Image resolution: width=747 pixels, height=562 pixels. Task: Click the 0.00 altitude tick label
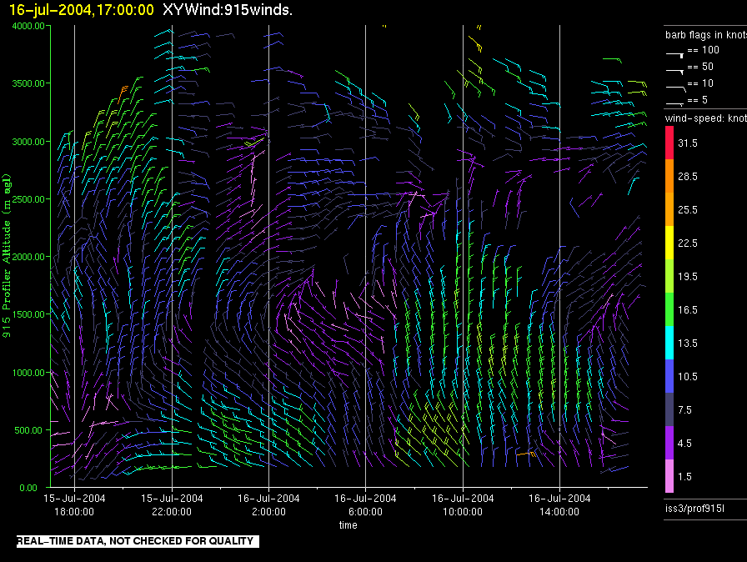28,488
